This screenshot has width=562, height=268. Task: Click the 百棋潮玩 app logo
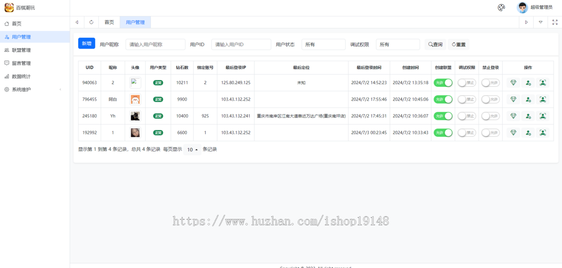click(9, 7)
